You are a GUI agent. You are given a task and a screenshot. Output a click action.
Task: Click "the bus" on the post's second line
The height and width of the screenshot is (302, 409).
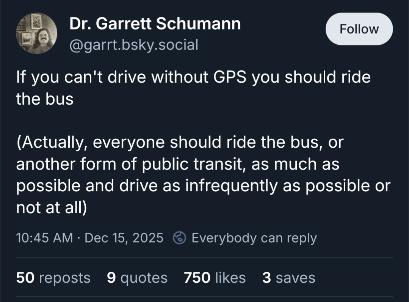(x=45, y=99)
